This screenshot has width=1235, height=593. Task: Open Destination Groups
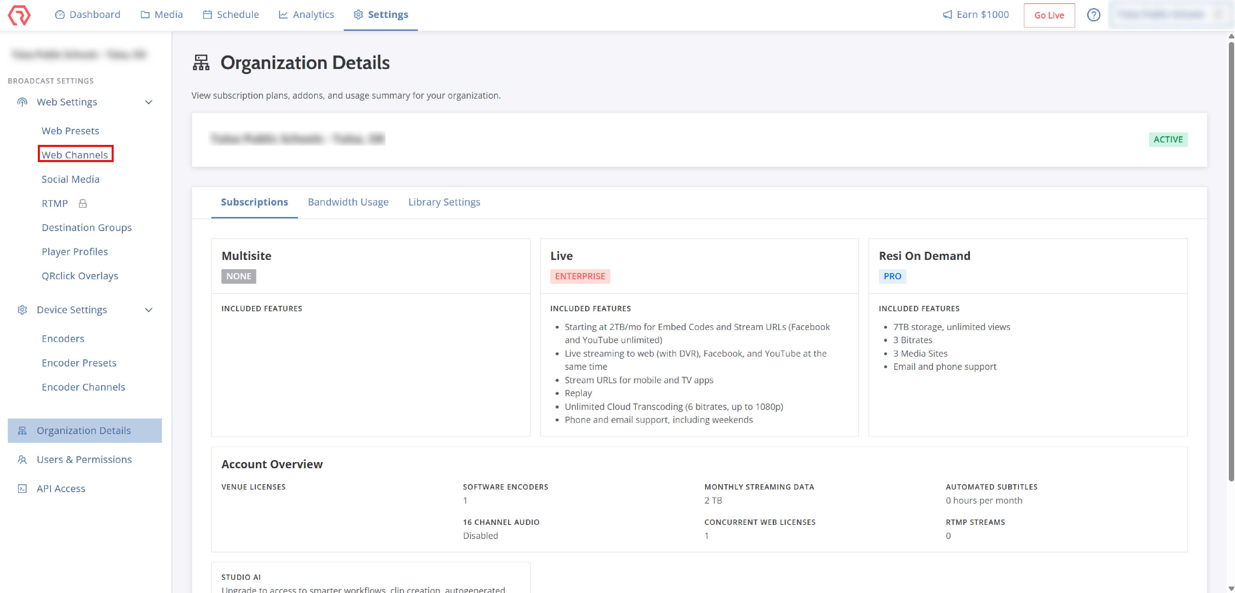click(87, 227)
